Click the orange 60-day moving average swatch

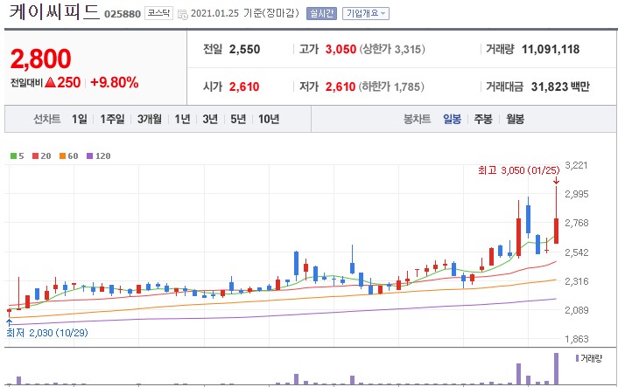point(62,156)
